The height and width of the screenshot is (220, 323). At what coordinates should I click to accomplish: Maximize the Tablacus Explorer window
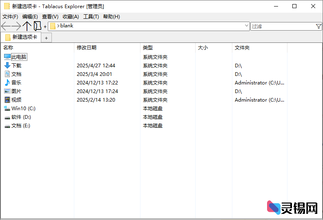click(x=294, y=6)
